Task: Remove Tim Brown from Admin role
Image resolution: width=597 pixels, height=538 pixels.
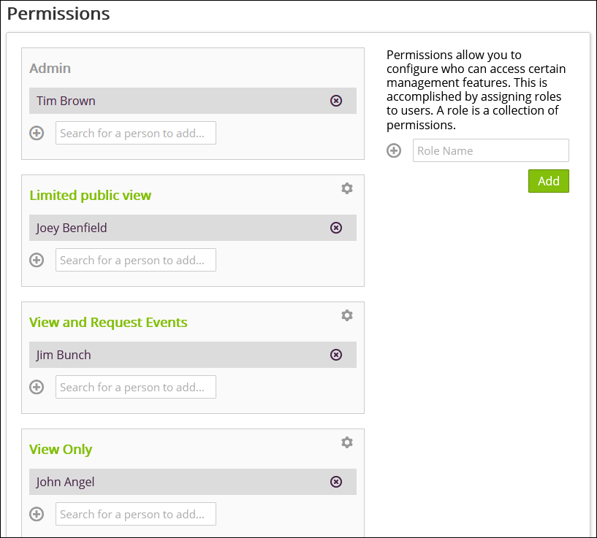Action: (x=336, y=101)
